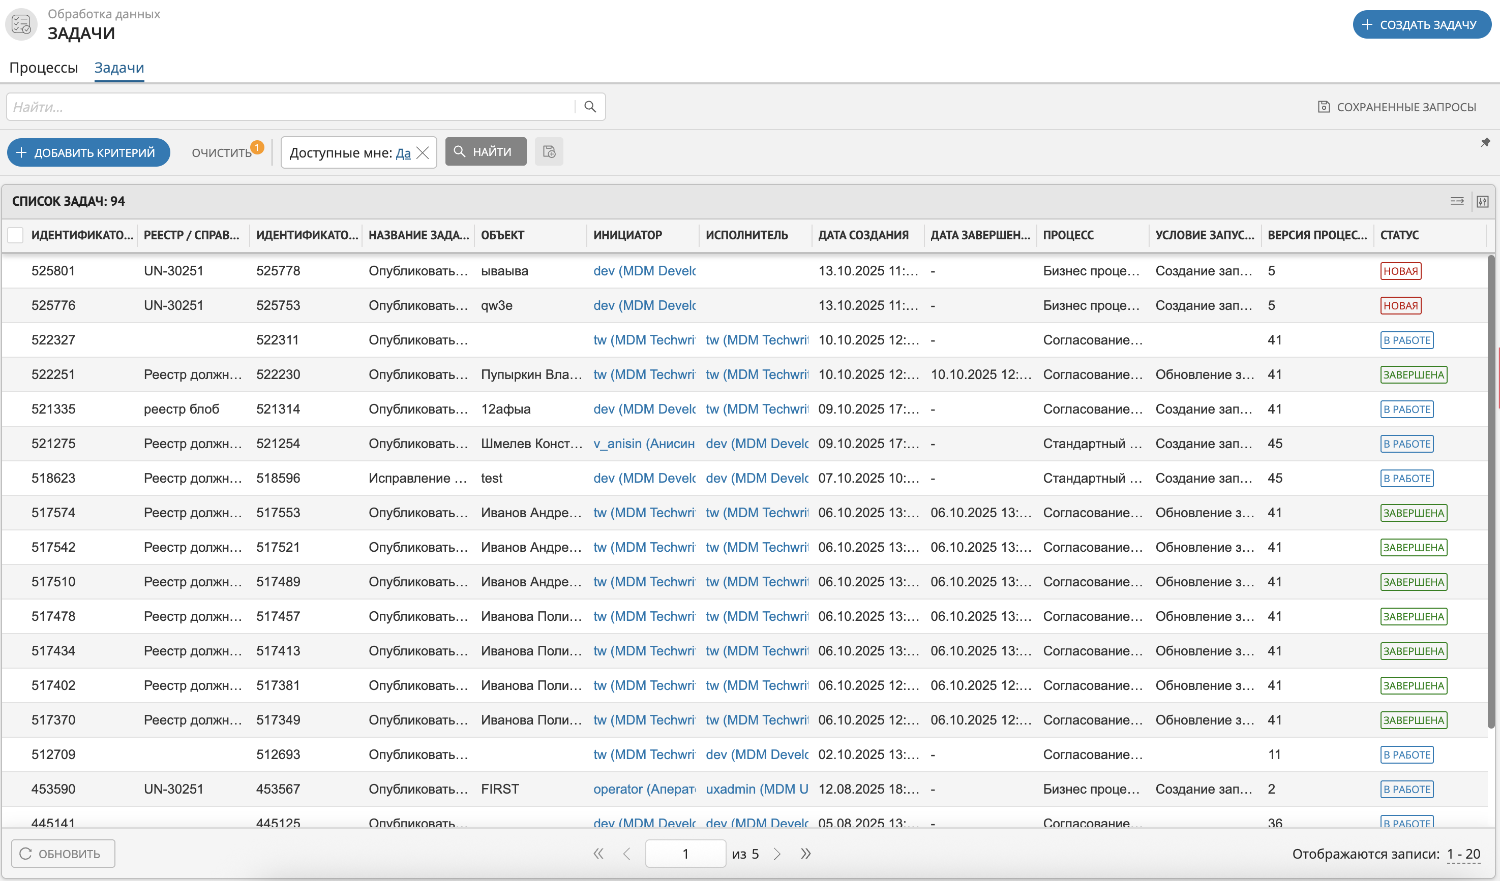Jump to last page double arrow
This screenshot has height=881, width=1500.
[805, 854]
